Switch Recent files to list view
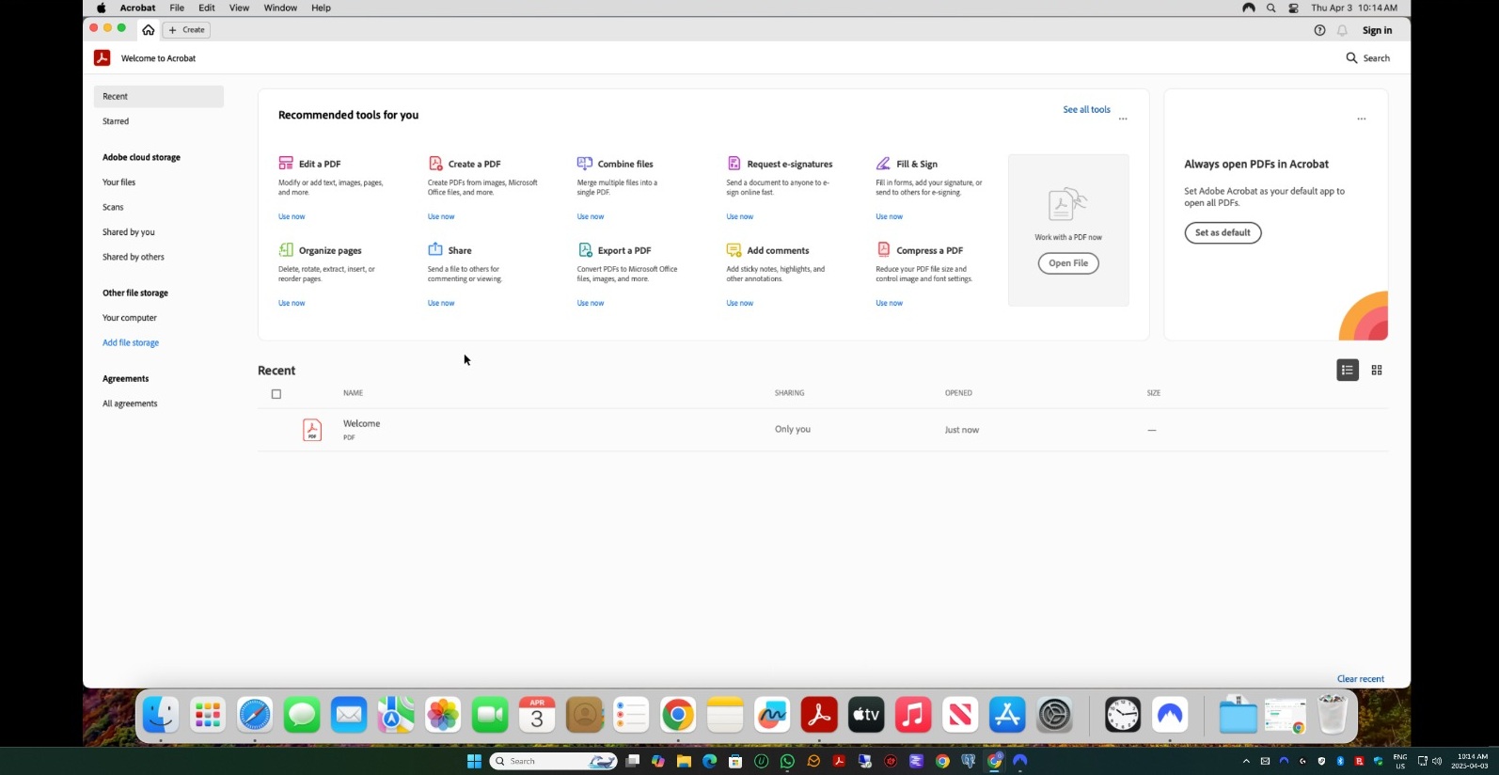Image resolution: width=1499 pixels, height=775 pixels. point(1348,370)
